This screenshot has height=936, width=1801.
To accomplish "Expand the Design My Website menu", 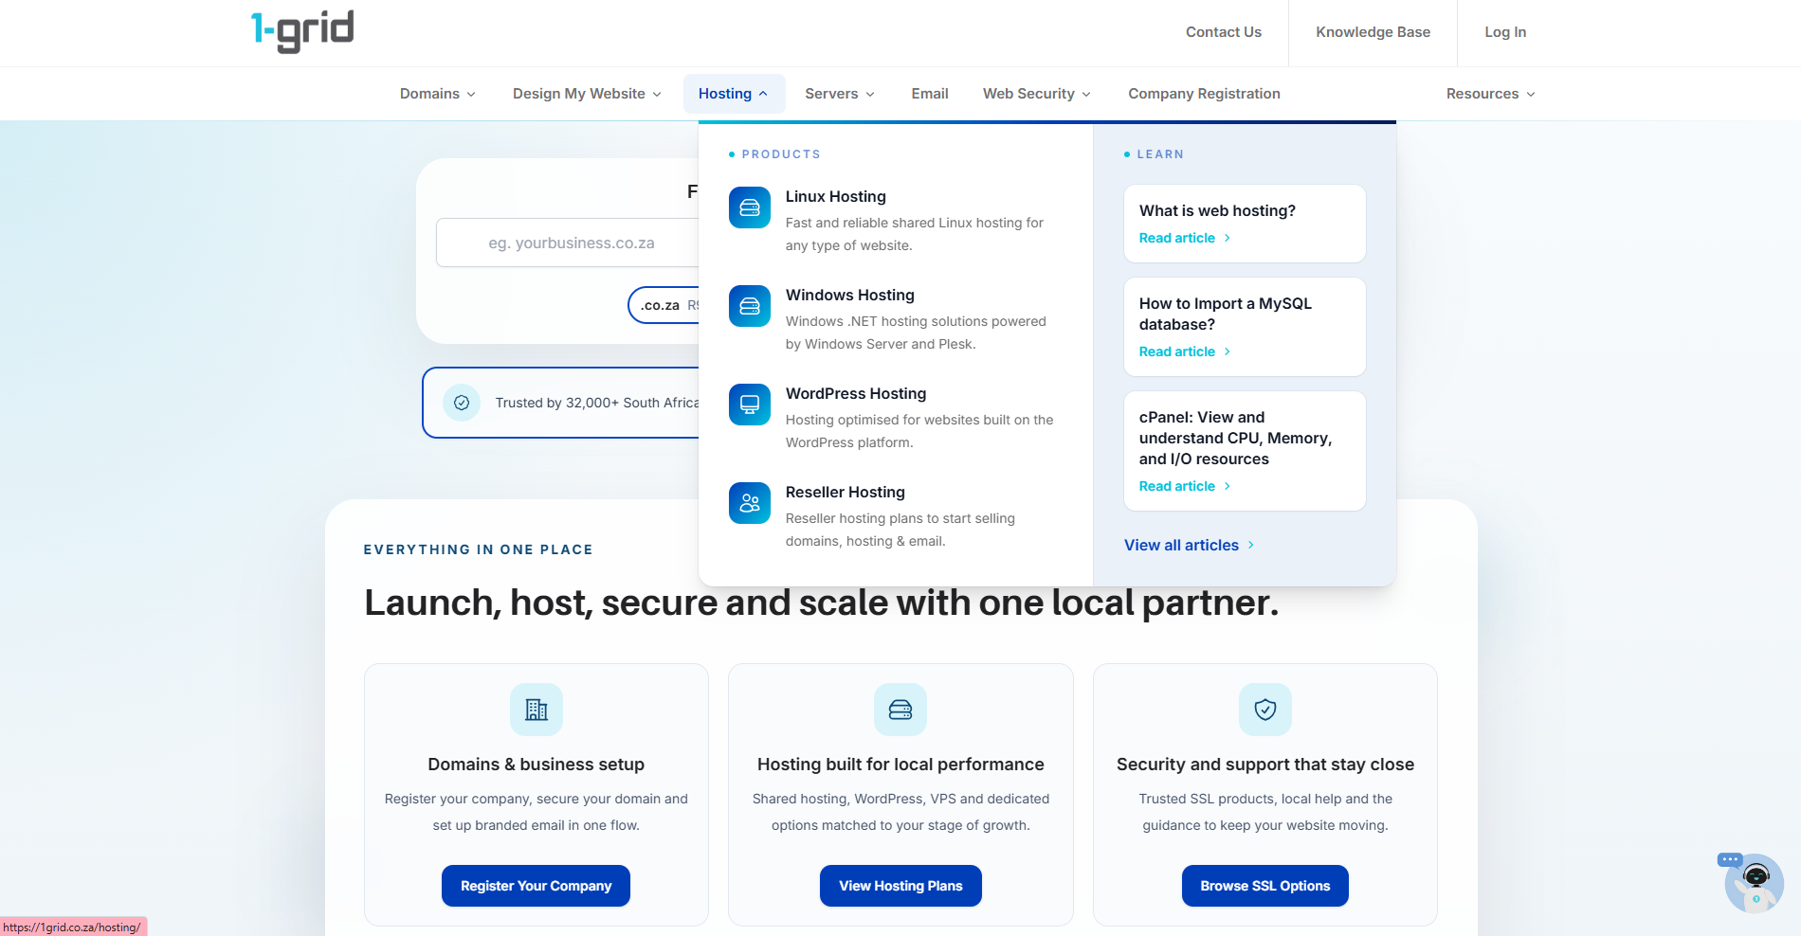I will 587,94.
